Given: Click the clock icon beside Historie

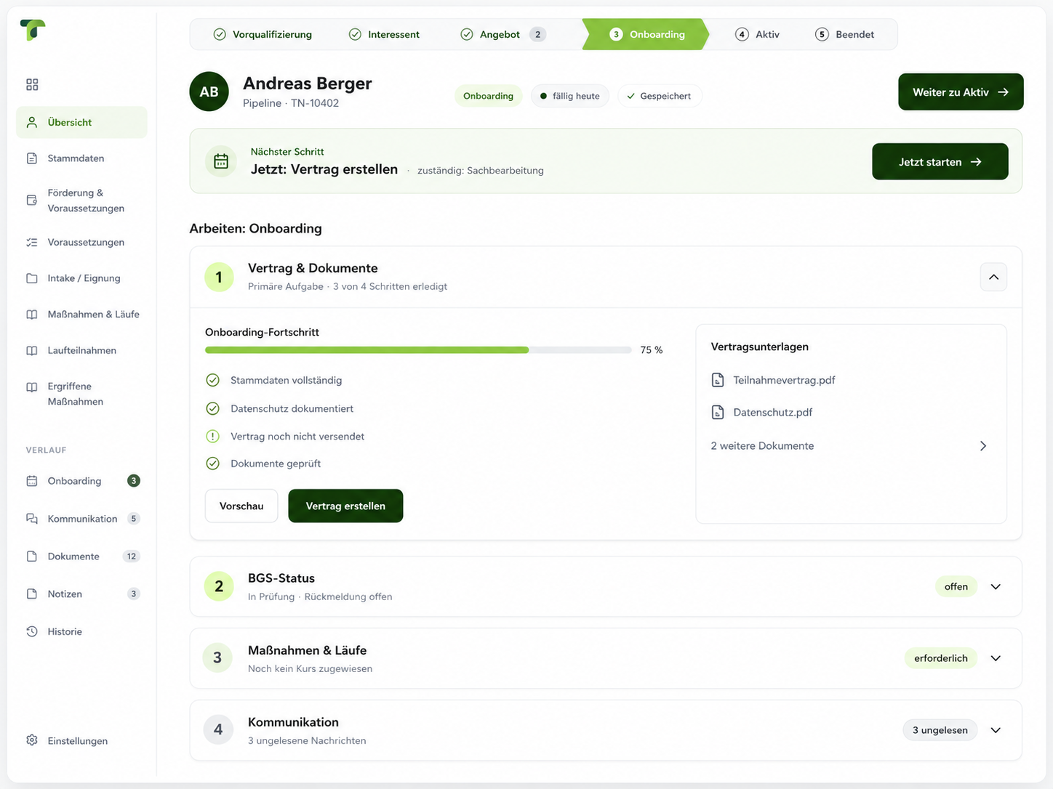Looking at the screenshot, I should [x=32, y=631].
